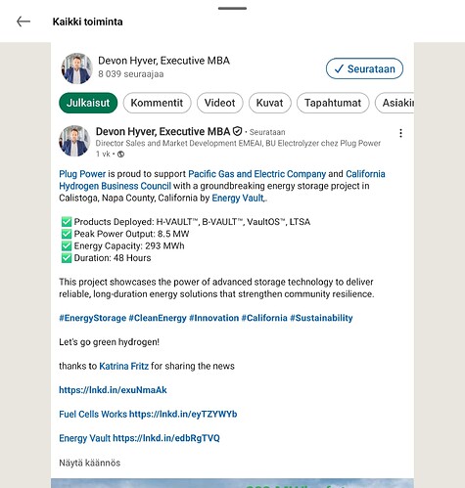Viewport: 465px width, 488px height.
Task: Click the 8 039 seuraajaa follower count
Action: pos(131,74)
